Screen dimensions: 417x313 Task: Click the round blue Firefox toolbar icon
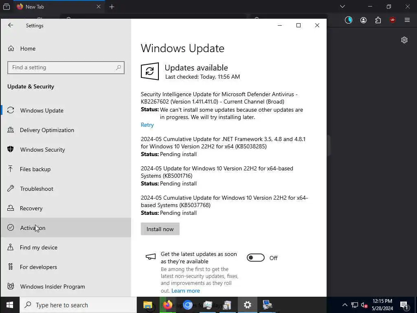point(349,20)
